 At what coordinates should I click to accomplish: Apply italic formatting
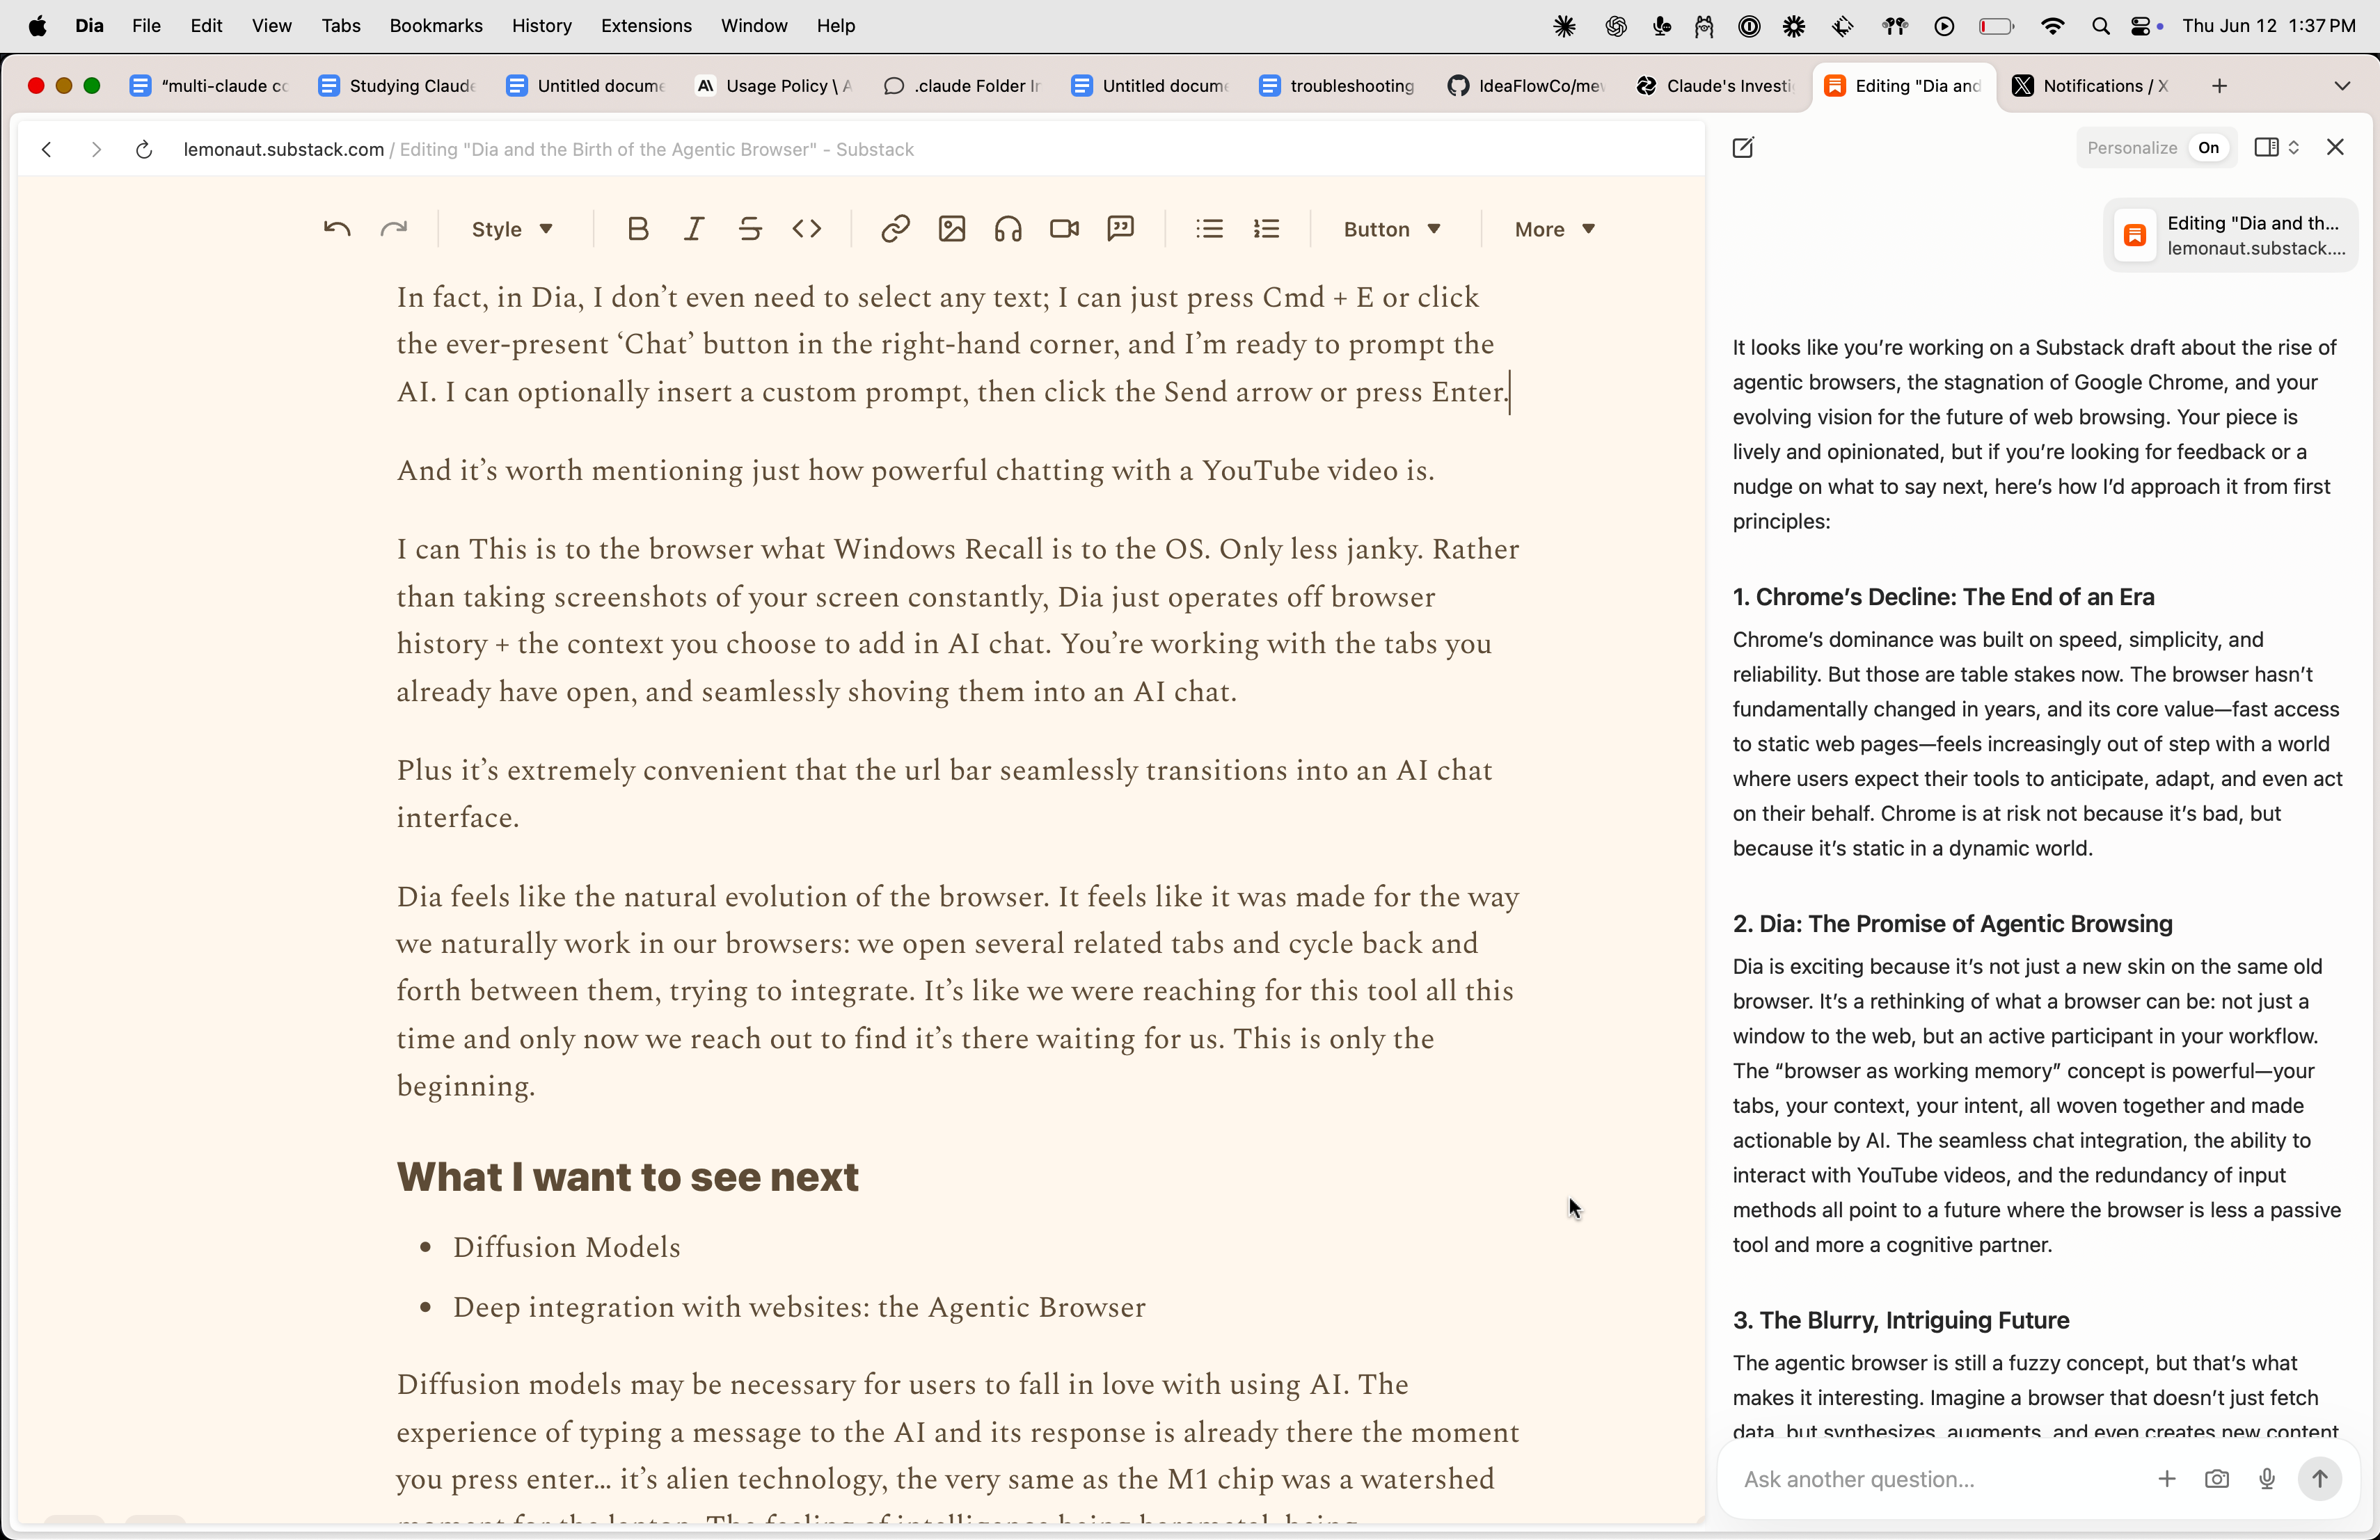[x=693, y=228]
